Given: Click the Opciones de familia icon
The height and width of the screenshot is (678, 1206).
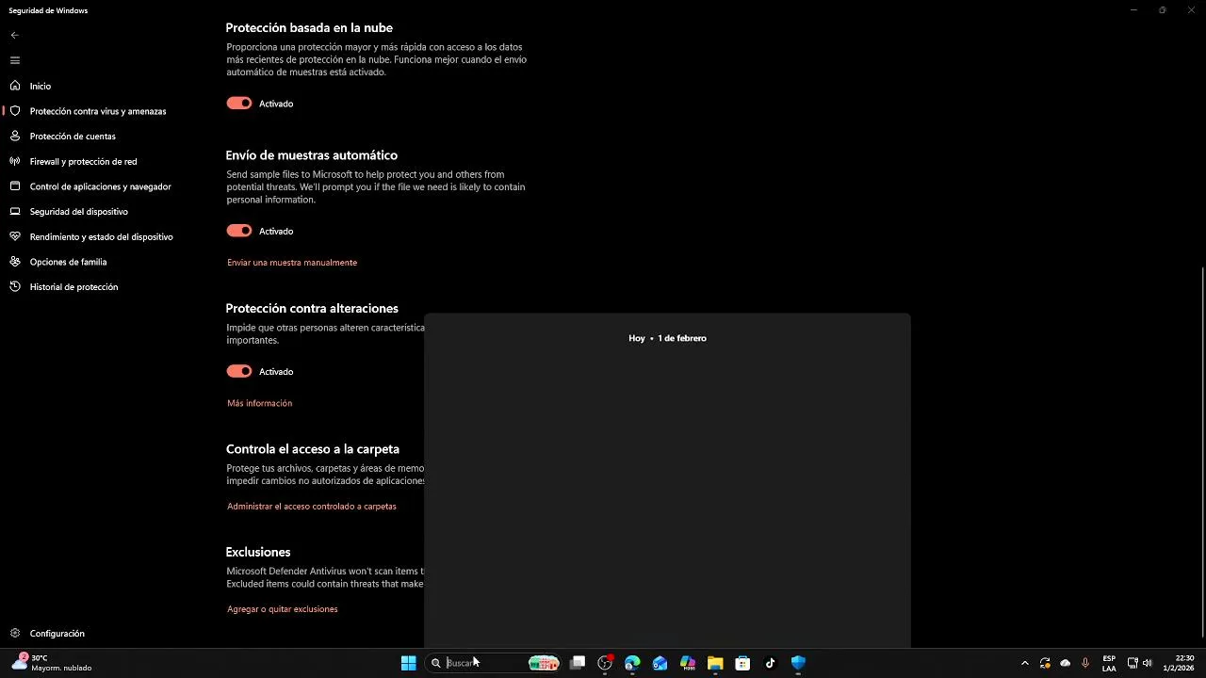Looking at the screenshot, I should point(14,262).
